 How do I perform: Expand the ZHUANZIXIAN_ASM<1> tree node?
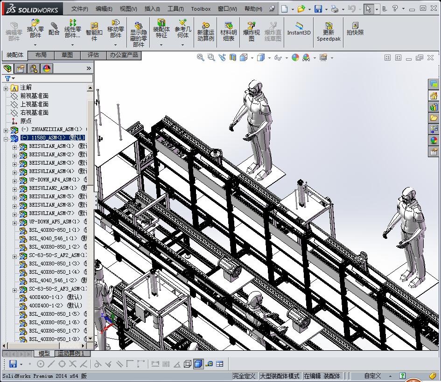(x=6, y=130)
